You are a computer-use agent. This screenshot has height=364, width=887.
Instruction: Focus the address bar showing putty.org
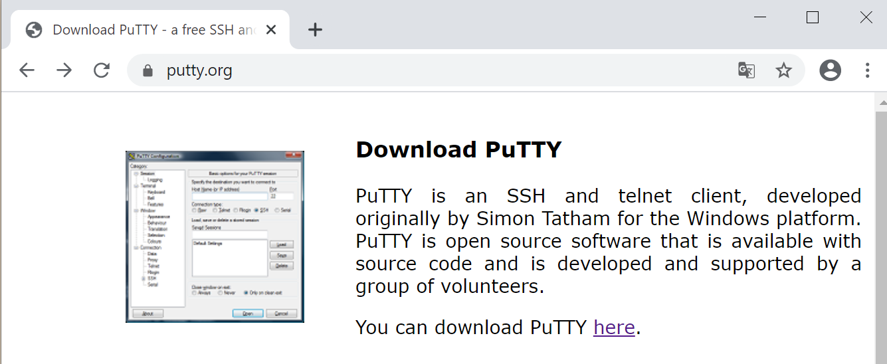(432, 70)
